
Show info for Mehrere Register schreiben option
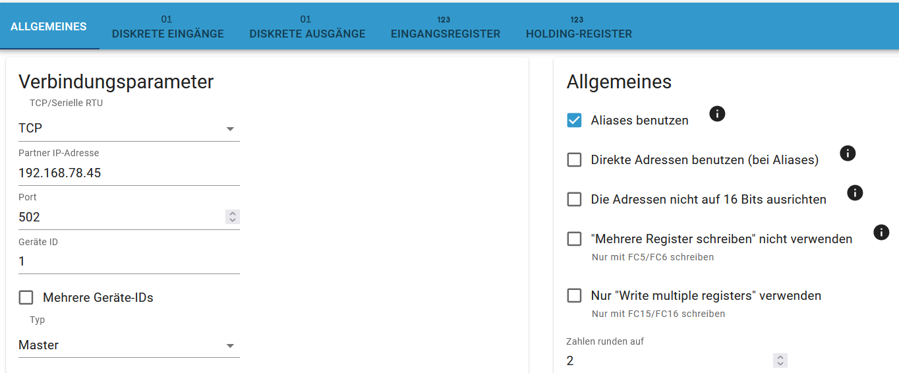[x=881, y=232]
